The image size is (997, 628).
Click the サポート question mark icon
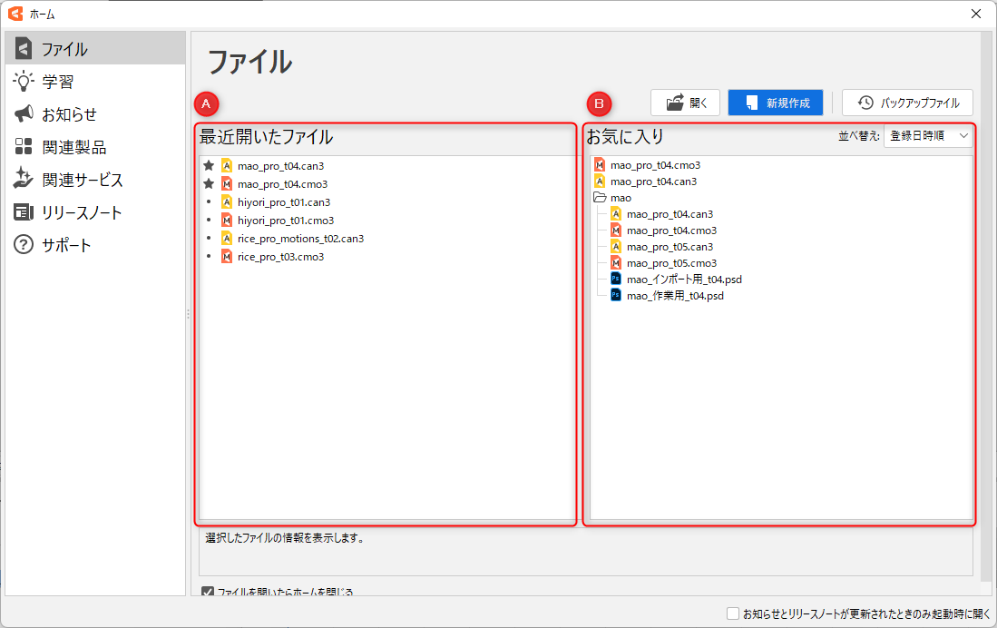[24, 245]
